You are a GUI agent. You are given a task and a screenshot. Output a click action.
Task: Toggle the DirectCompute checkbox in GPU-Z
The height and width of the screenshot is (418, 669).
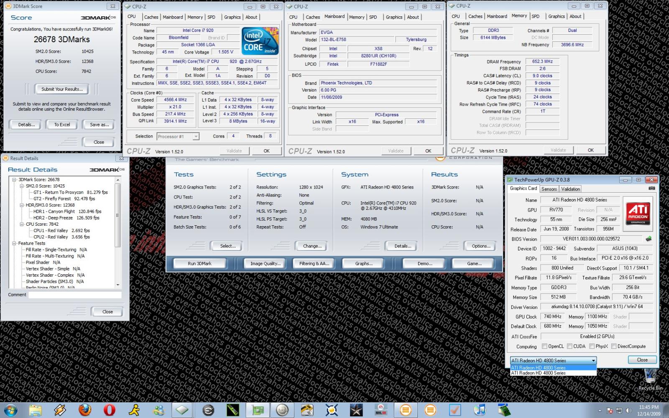[614, 346]
